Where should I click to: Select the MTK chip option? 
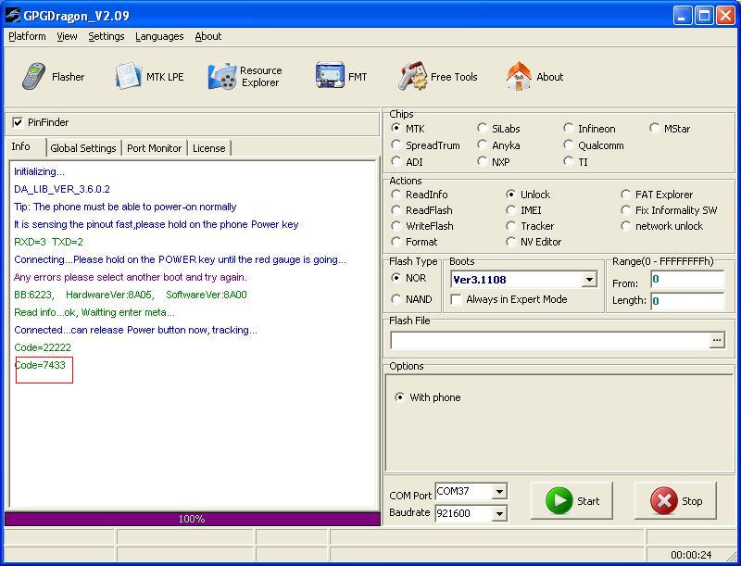coord(396,128)
